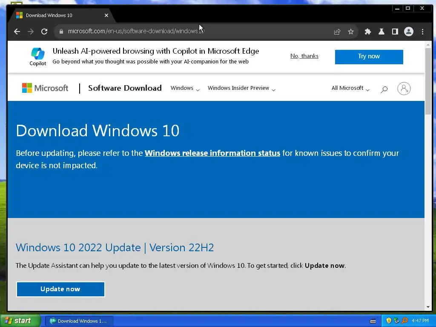This screenshot has width=436, height=327.
Task: Select the Download Windows 10 browser tab
Action: 62,15
